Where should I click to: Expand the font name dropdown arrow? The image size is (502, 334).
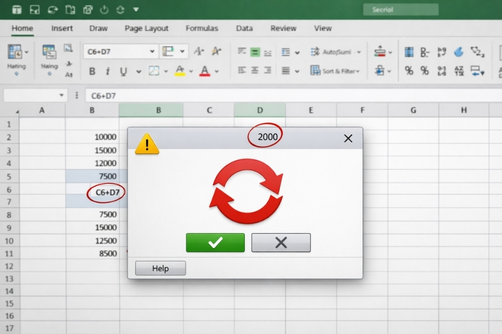pyautogui.click(x=152, y=52)
